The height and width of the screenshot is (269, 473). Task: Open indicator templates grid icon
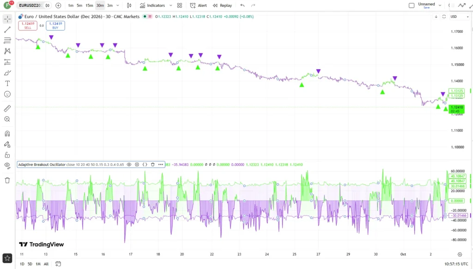coord(180,6)
